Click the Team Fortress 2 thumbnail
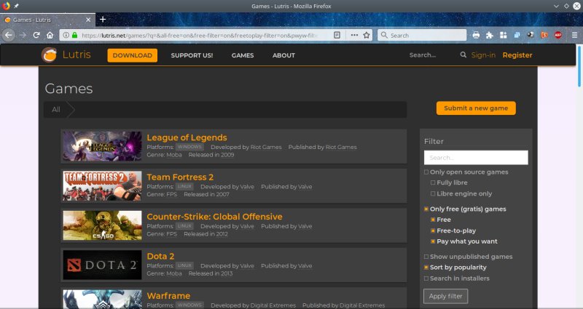 (x=102, y=186)
